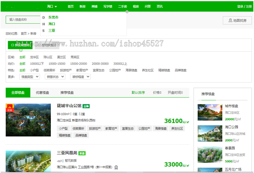Filter region by 美兰区
Viewport: 254px width, 173px height.
coord(61,57)
